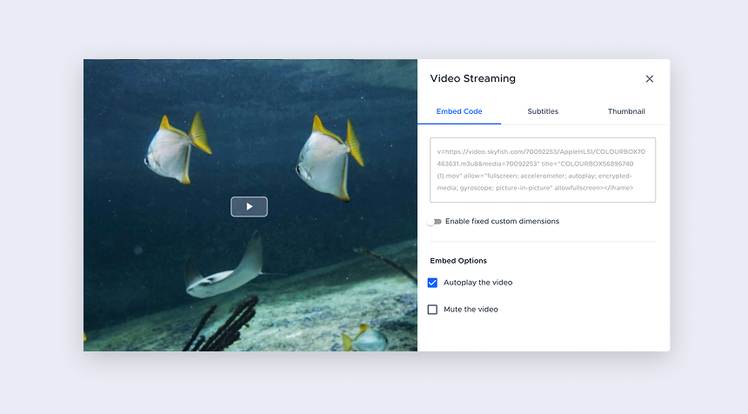The image size is (748, 414).
Task: Uncheck the Autoplay the video checkbox
Action: point(432,283)
